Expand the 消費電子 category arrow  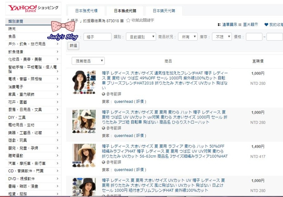tap(58, 87)
